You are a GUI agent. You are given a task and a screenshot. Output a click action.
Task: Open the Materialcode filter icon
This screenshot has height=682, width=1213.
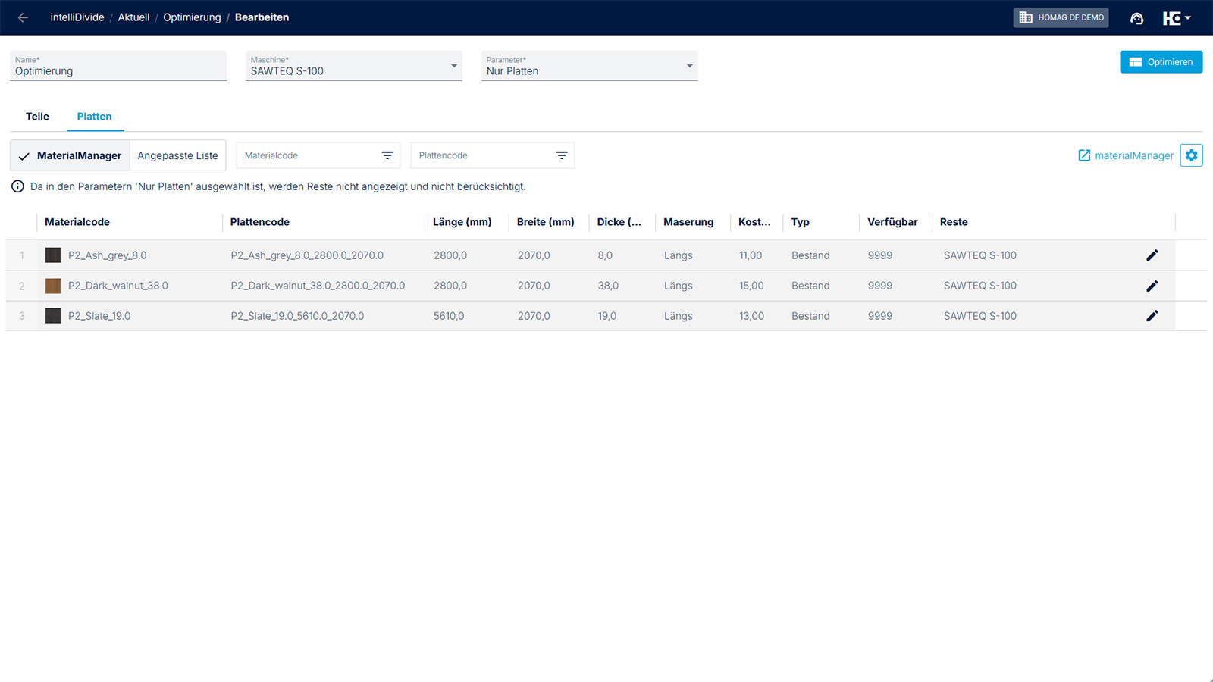coord(387,155)
